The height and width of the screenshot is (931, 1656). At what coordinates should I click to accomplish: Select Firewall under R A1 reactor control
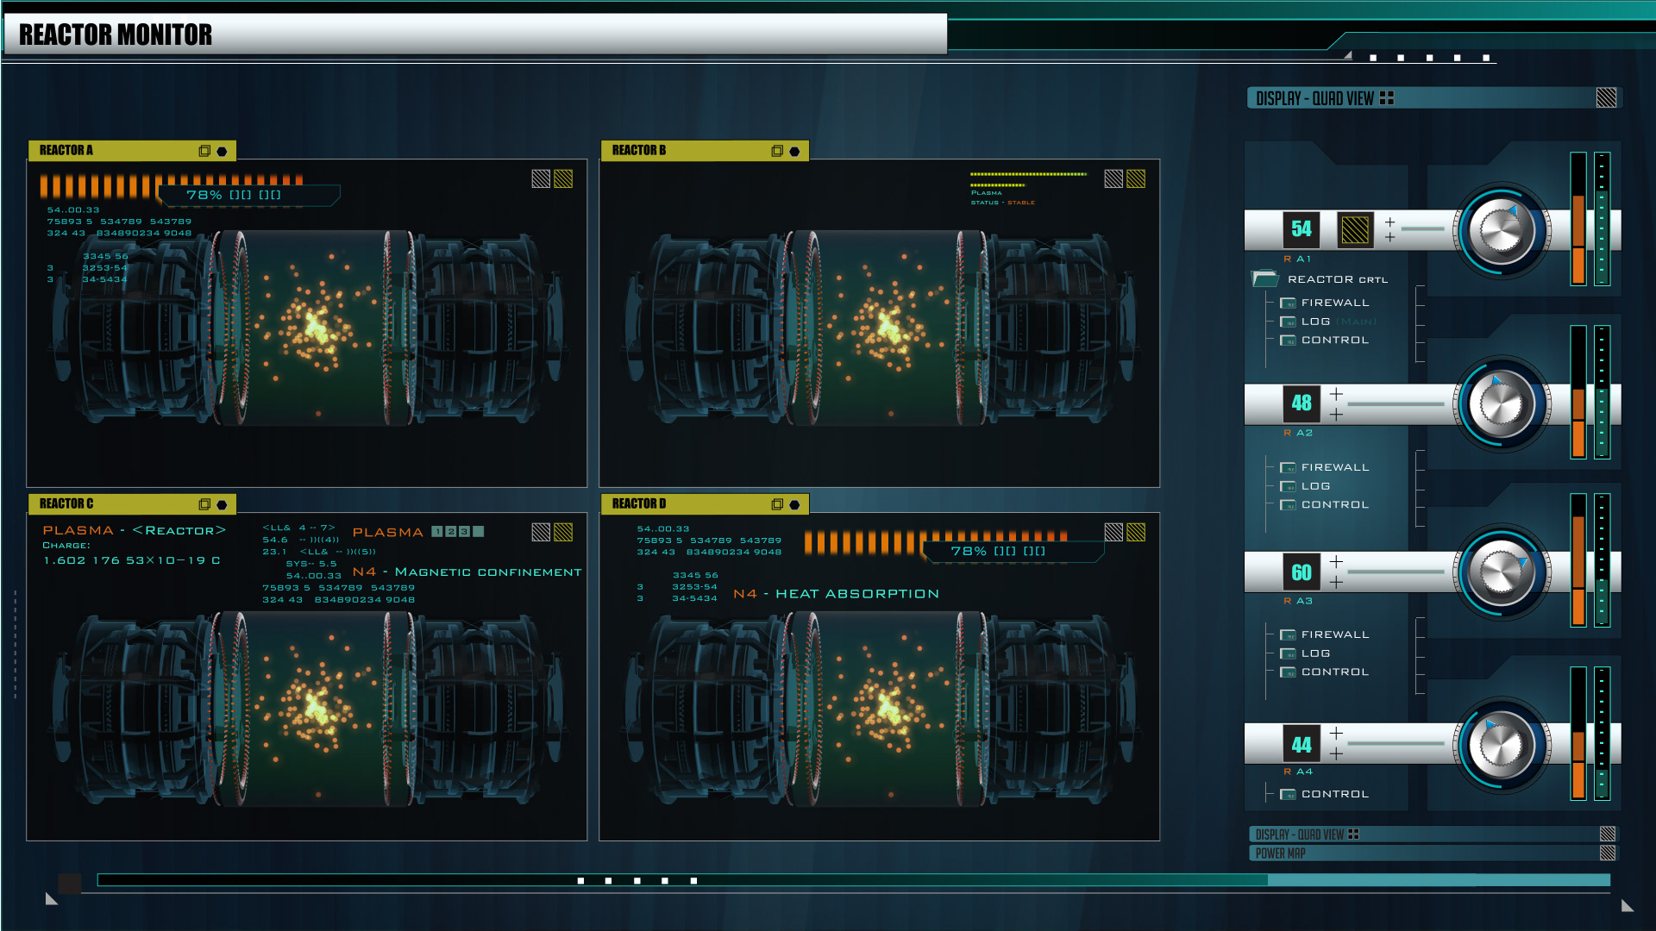pos(1334,303)
